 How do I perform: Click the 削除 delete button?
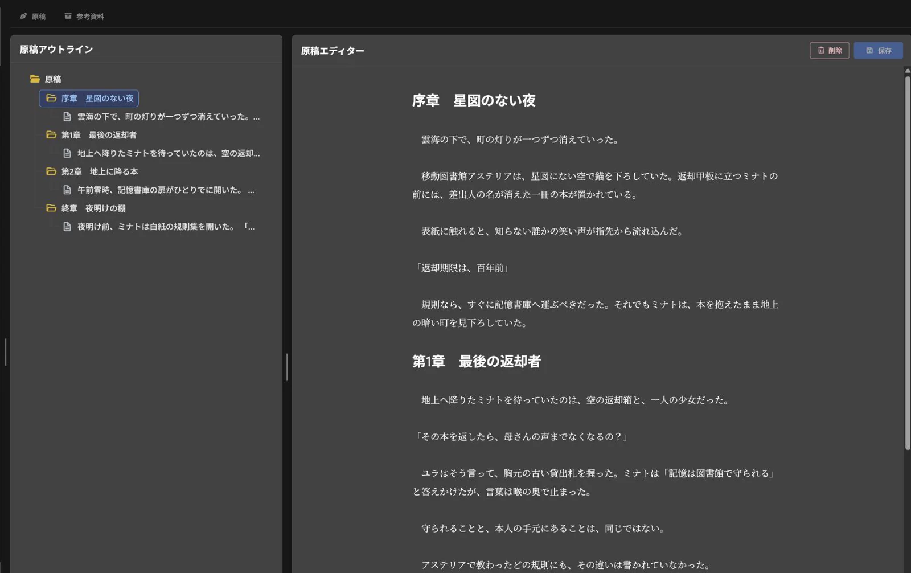pyautogui.click(x=830, y=50)
